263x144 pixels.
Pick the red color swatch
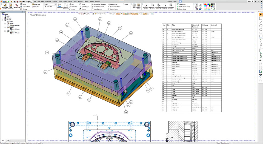click(205, 4)
